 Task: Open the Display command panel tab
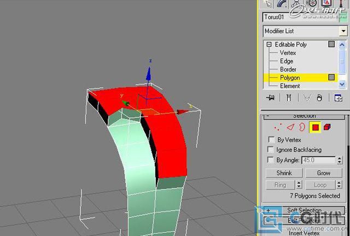tap(326, 4)
